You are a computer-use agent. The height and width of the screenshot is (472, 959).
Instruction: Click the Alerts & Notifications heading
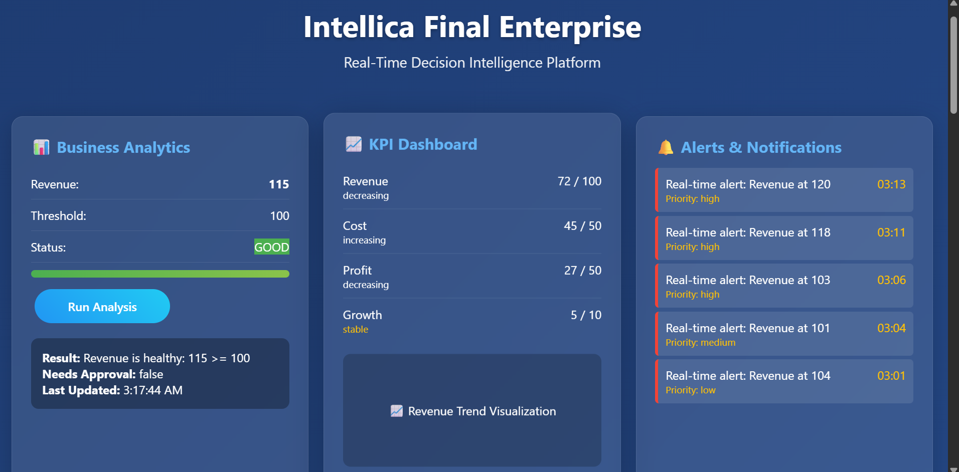[761, 147]
